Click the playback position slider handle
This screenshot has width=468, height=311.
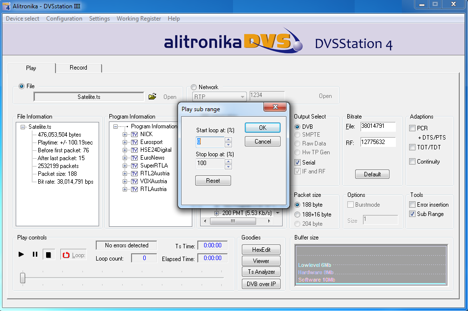(x=23, y=278)
